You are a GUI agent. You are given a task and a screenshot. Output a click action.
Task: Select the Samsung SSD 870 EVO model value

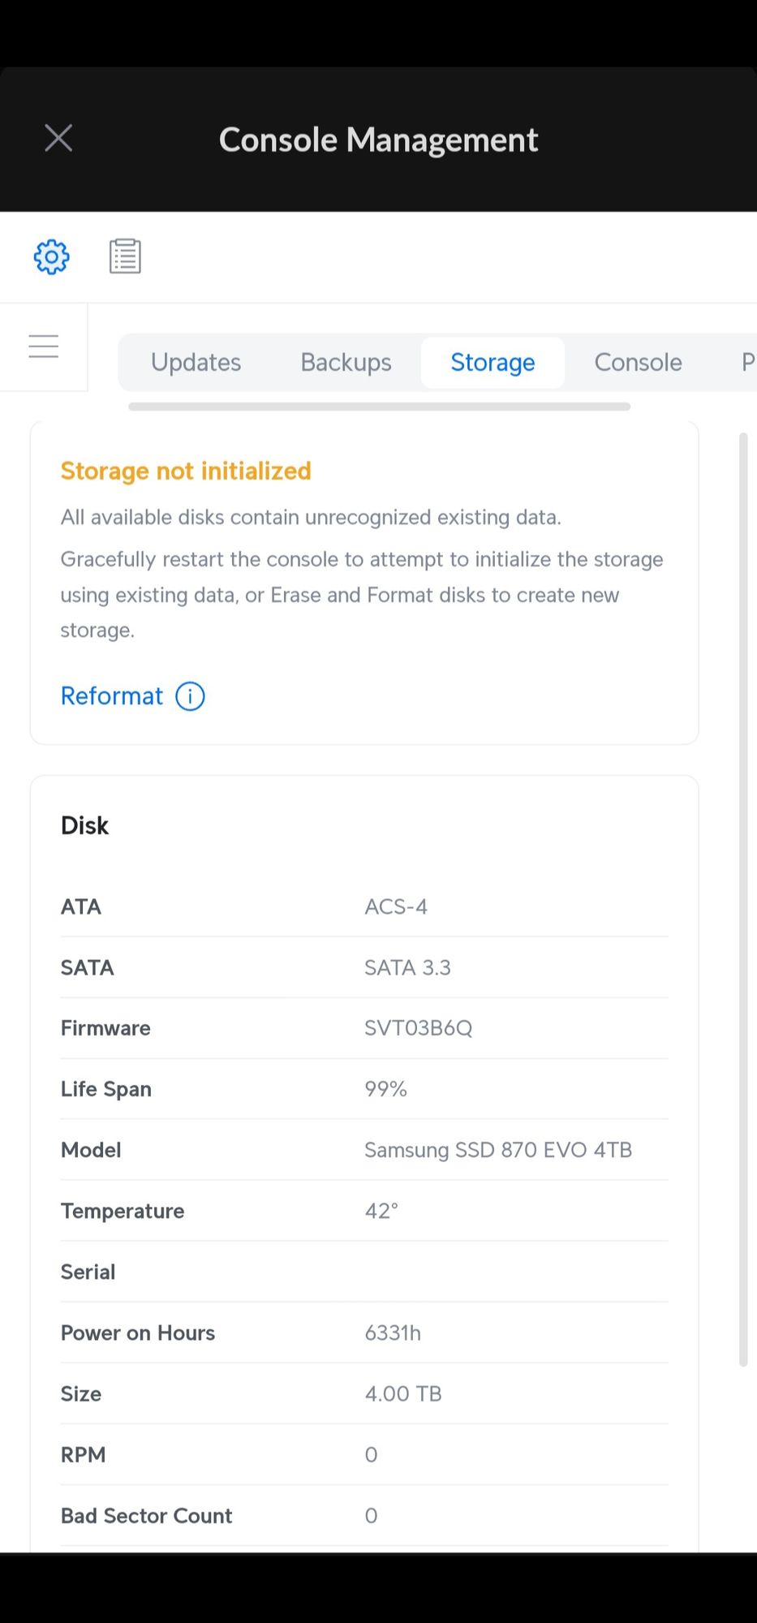tap(497, 1150)
